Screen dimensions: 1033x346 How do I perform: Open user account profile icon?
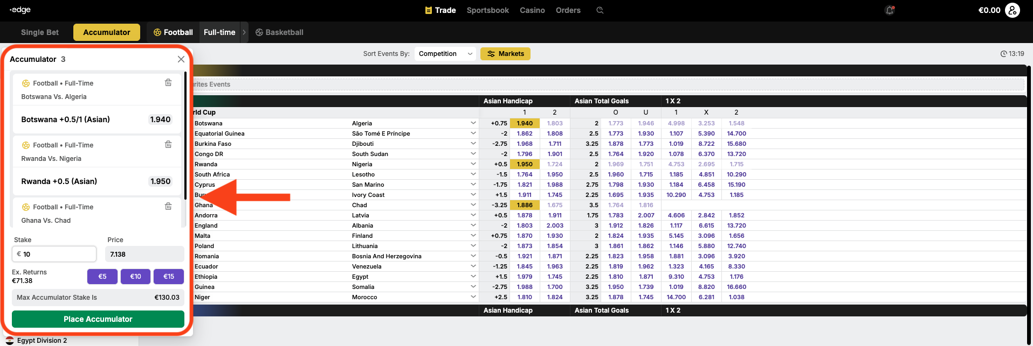(x=1012, y=10)
